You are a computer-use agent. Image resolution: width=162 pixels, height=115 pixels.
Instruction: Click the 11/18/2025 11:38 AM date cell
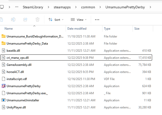81,36
